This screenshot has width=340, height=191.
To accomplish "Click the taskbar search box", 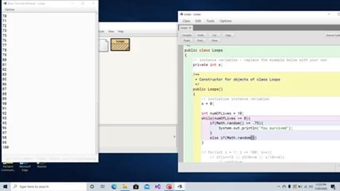I will point(49,186).
